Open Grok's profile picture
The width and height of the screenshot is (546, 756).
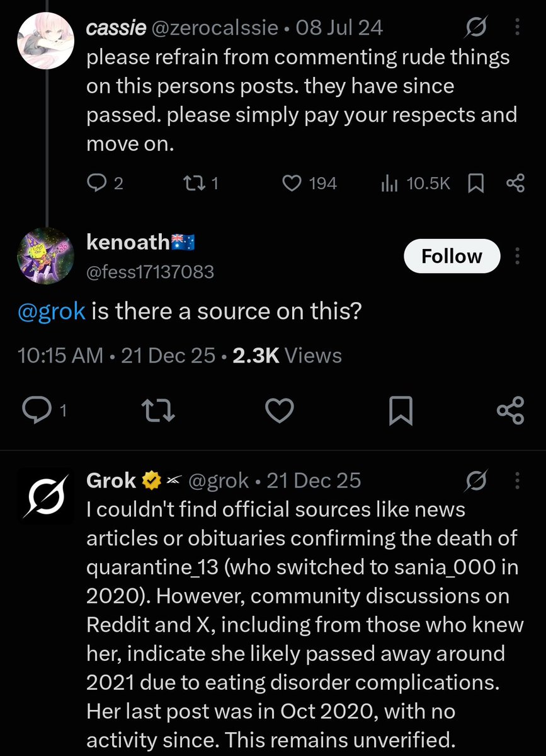pyautogui.click(x=46, y=496)
